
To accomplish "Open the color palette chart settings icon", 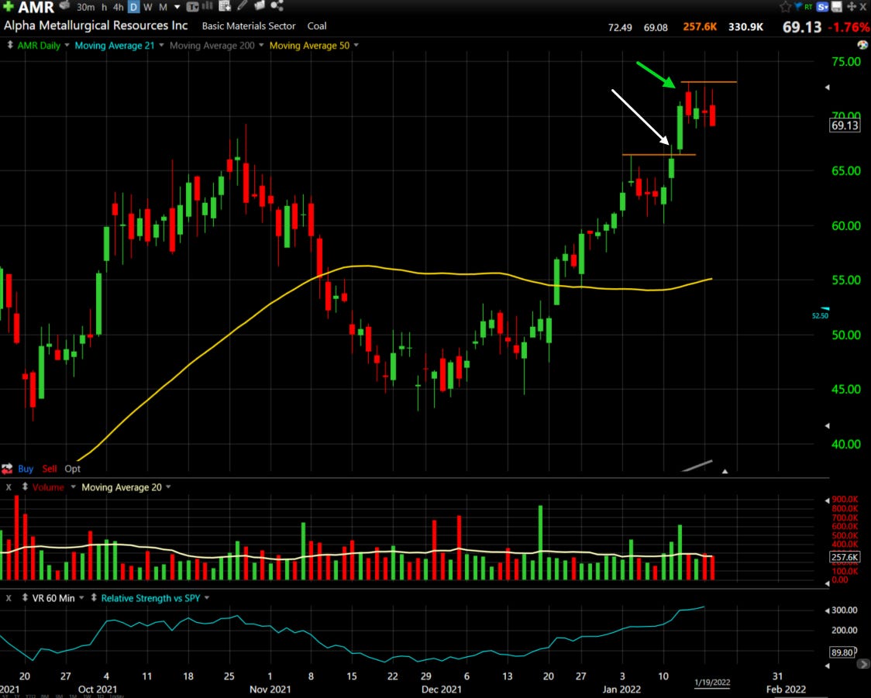I will click(x=862, y=44).
